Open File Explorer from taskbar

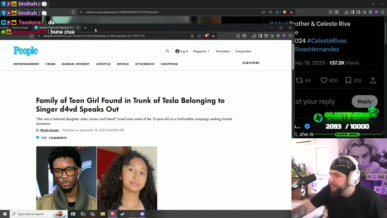103,214
